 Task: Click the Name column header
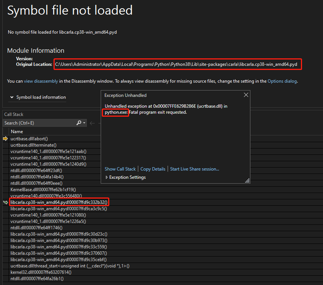click(17, 131)
